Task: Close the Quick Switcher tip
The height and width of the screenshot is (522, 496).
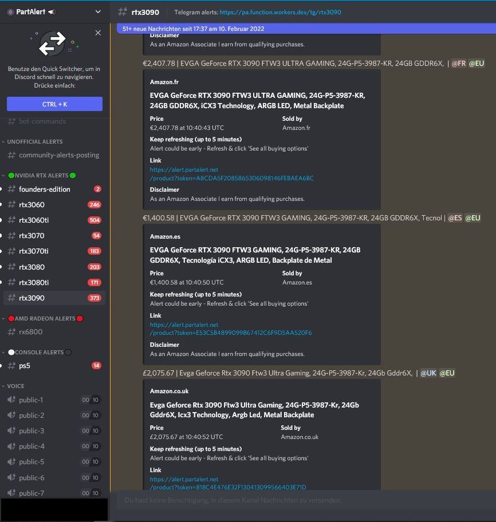Action: pos(98,33)
